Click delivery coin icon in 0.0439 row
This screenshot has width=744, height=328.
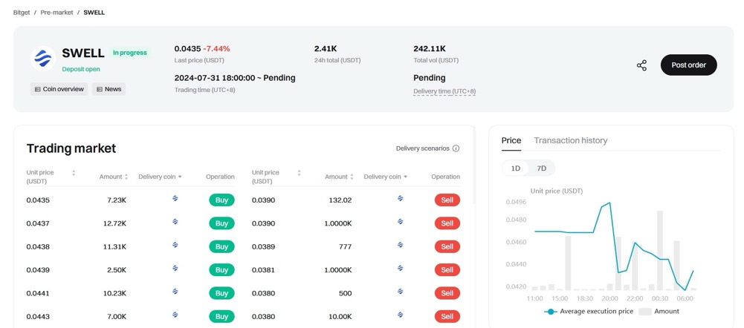175,269
